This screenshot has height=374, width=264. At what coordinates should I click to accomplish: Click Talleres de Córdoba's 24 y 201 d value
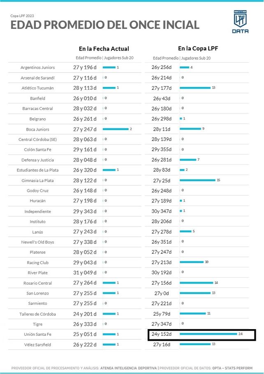(85, 314)
